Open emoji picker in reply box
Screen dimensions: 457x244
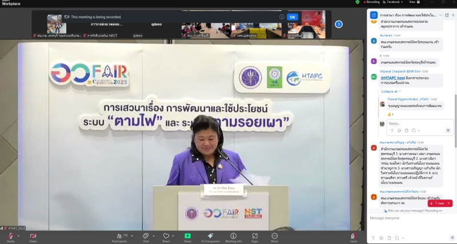point(399,131)
